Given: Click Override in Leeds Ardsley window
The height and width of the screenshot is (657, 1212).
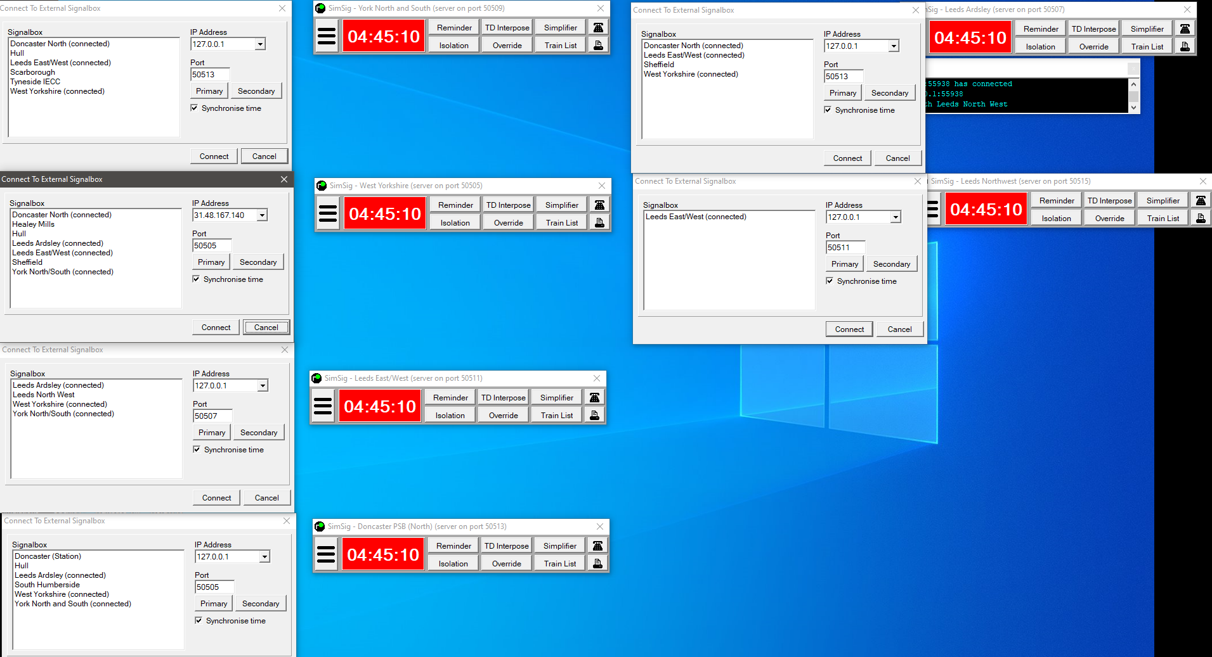Looking at the screenshot, I should pos(1094,46).
